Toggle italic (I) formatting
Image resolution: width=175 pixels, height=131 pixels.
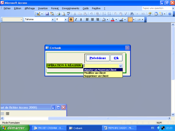(x=76, y=20)
